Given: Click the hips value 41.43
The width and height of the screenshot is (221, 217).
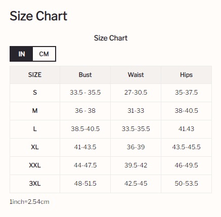Looking at the screenshot, I should click(186, 129).
